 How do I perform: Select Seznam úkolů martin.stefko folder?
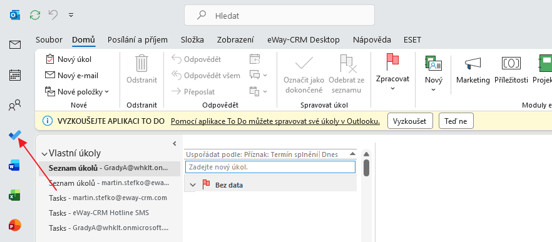[110, 183]
